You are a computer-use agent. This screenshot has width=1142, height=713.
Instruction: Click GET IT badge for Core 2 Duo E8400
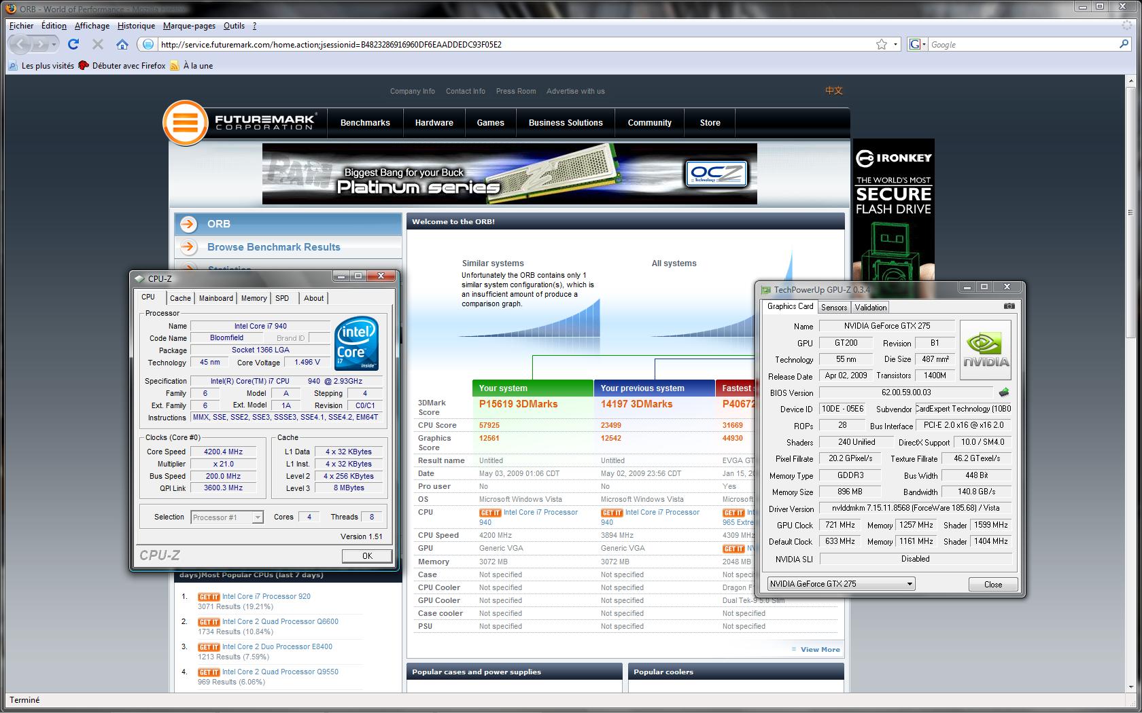[209, 647]
